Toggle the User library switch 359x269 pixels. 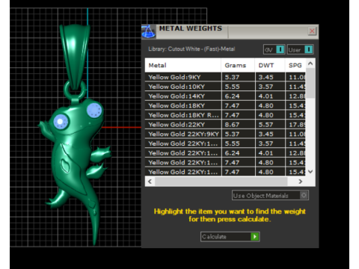point(300,49)
